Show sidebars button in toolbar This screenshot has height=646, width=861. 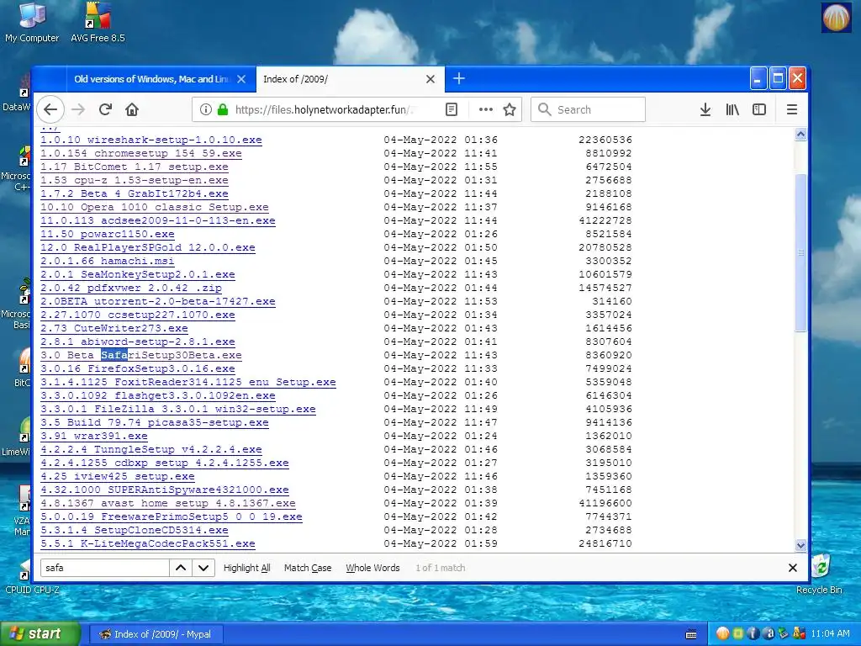(x=759, y=109)
